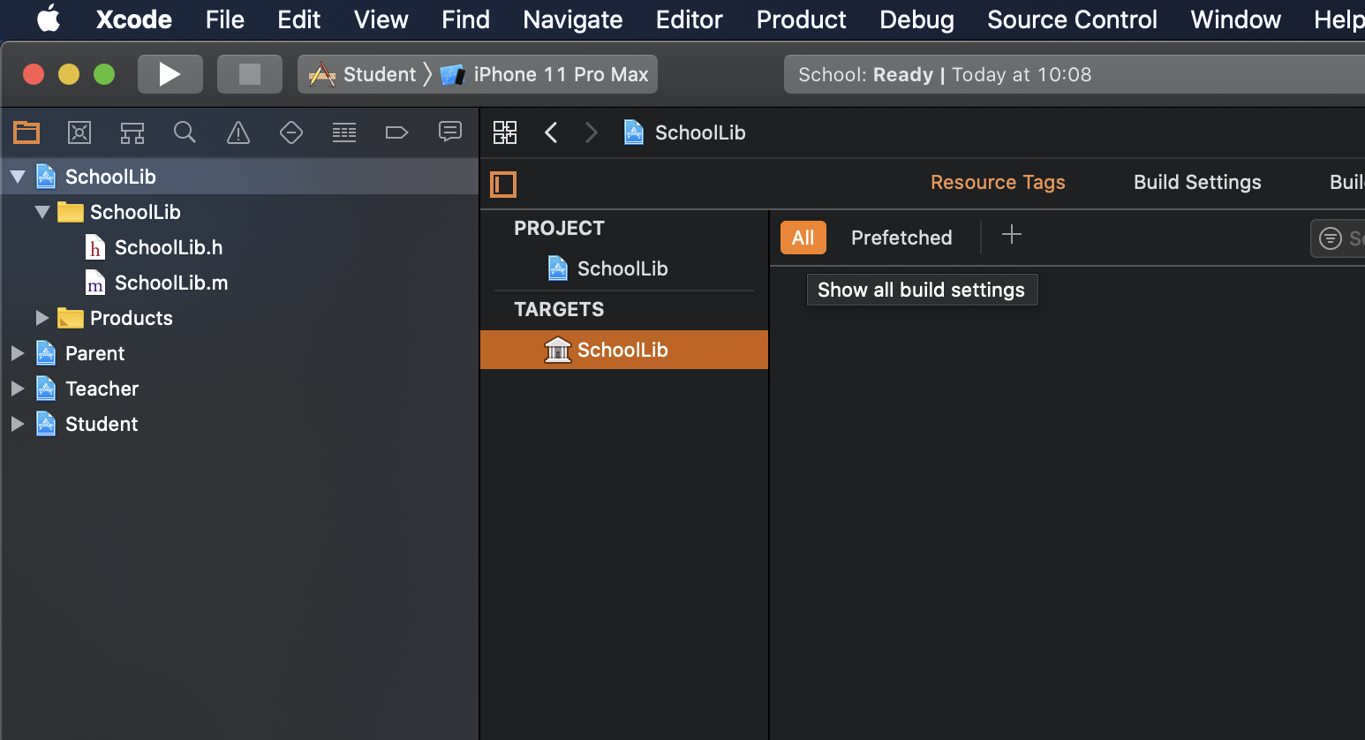The height and width of the screenshot is (740, 1365).
Task: Select the SchoolLib project under PROJECT
Action: [624, 268]
